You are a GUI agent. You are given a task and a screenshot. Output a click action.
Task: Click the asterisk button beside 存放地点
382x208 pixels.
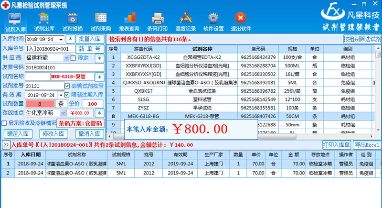pyautogui.click(x=99, y=113)
